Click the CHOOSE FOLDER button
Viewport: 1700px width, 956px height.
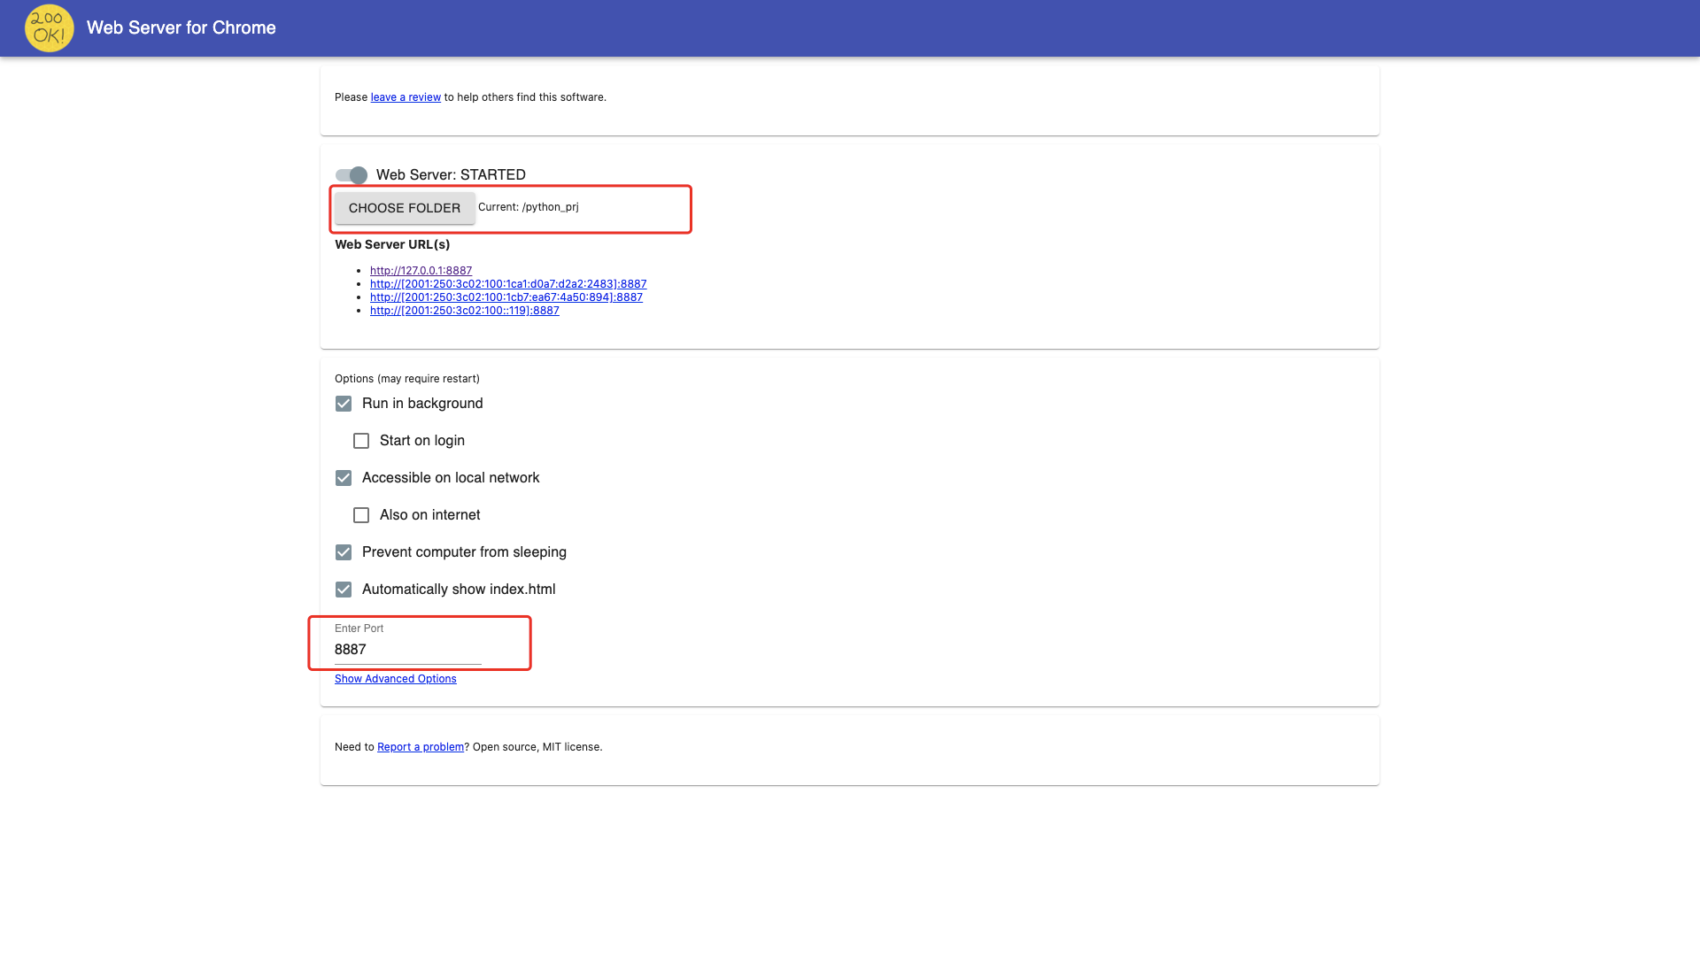[405, 208]
